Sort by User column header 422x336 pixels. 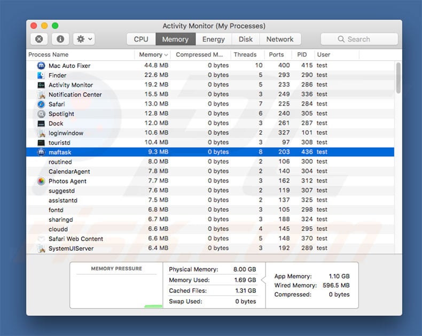click(337, 54)
